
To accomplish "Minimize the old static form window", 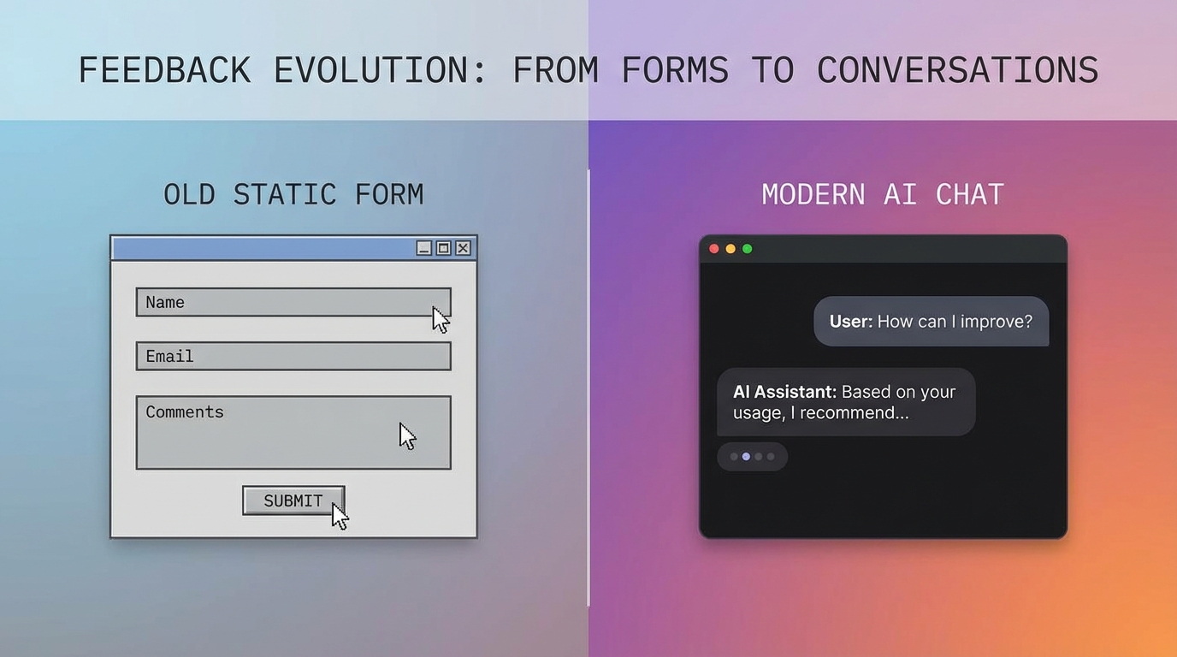I will pos(424,248).
